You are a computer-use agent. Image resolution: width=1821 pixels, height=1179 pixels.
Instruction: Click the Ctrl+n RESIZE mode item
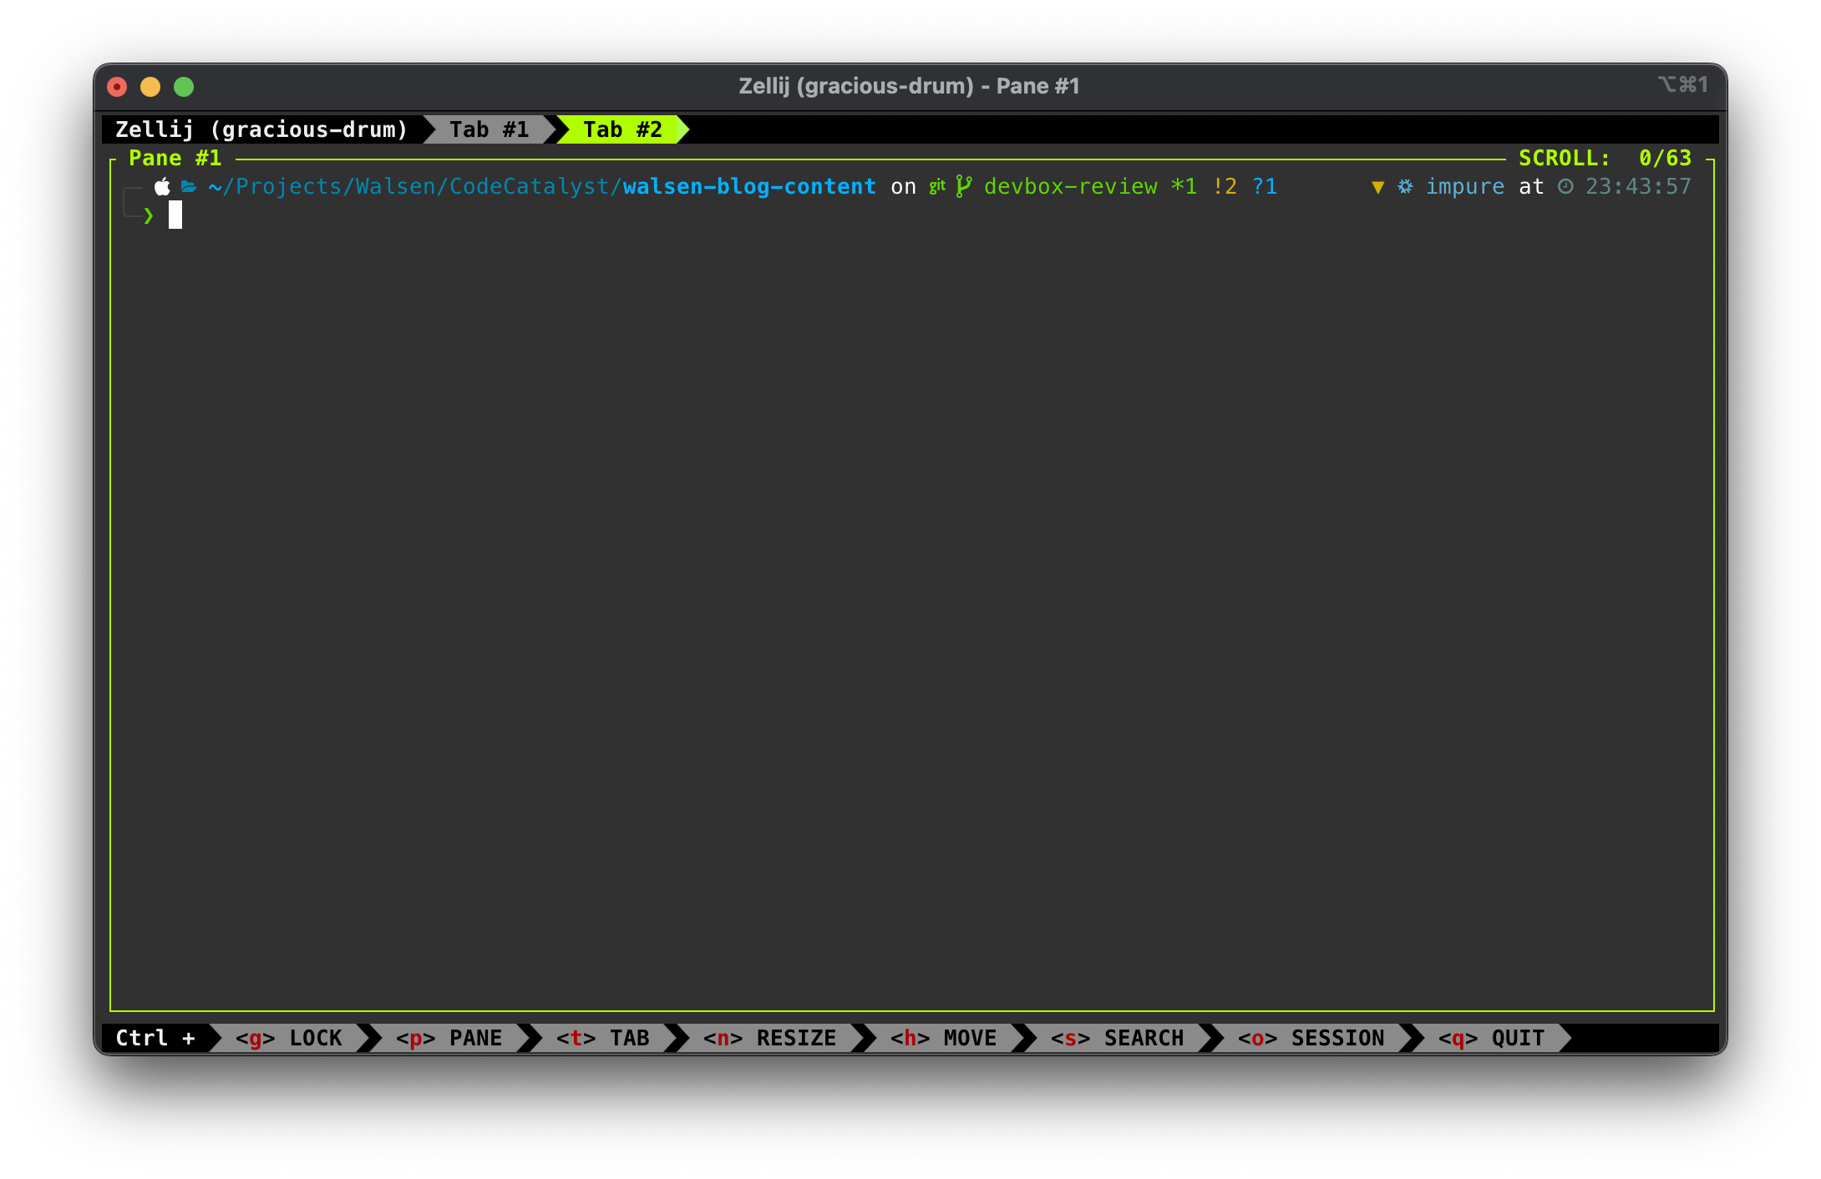[x=770, y=1038]
